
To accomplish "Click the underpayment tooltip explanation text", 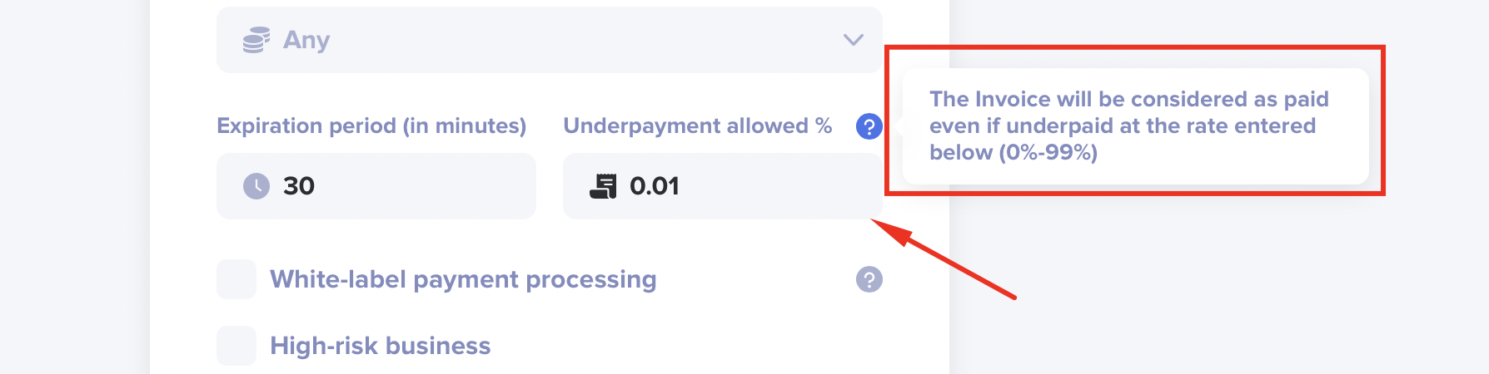I will pos(1129,126).
